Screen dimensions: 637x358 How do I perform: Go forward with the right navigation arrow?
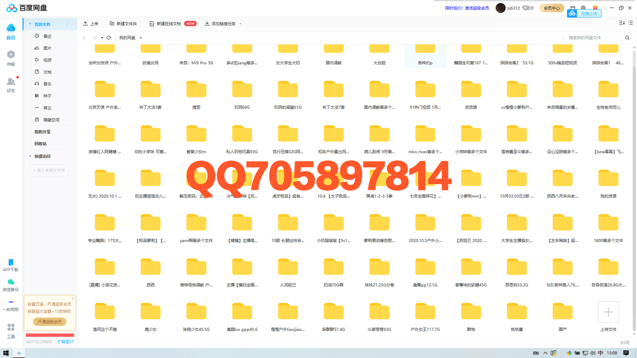94,38
